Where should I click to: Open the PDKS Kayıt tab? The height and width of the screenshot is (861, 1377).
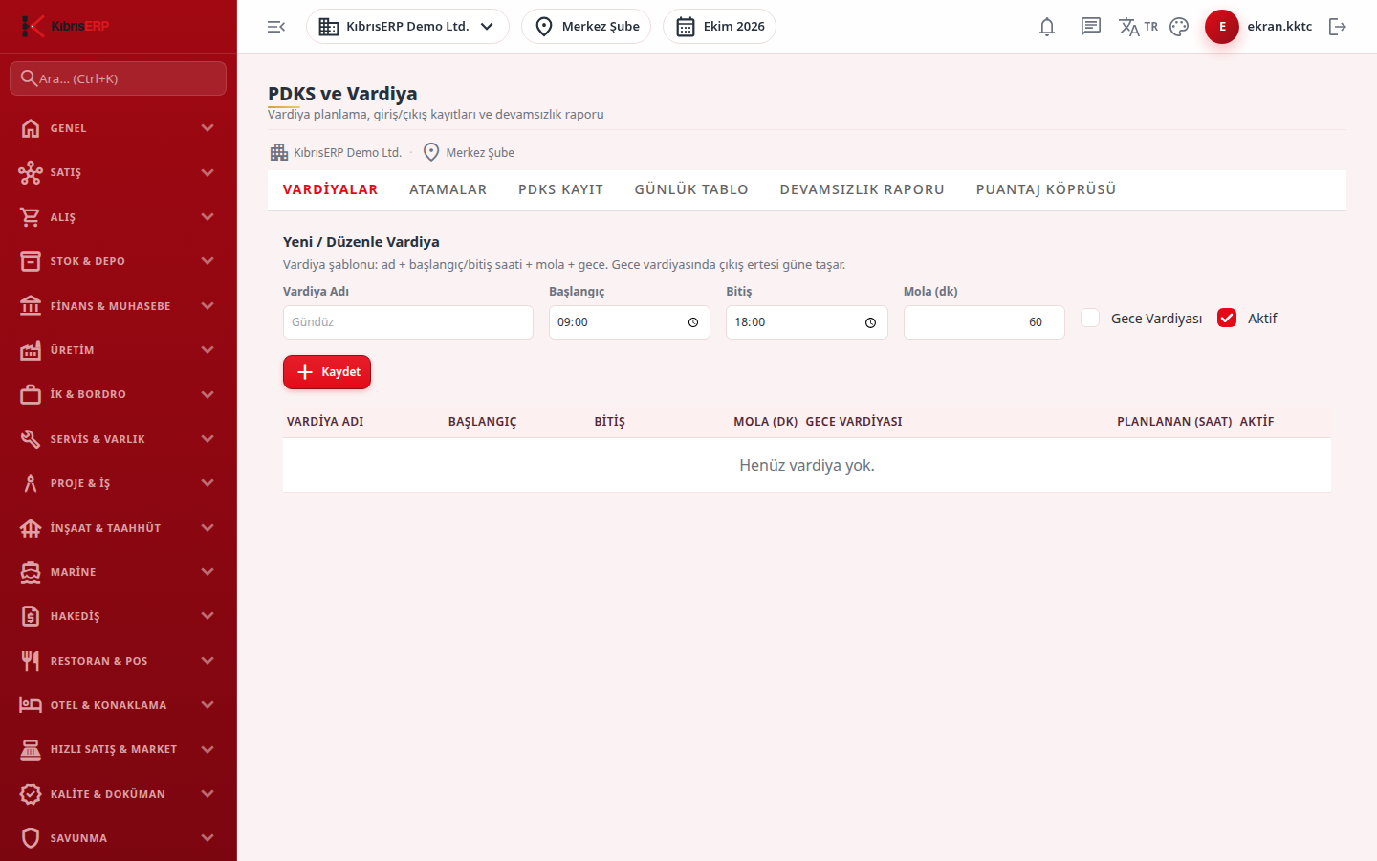561,189
